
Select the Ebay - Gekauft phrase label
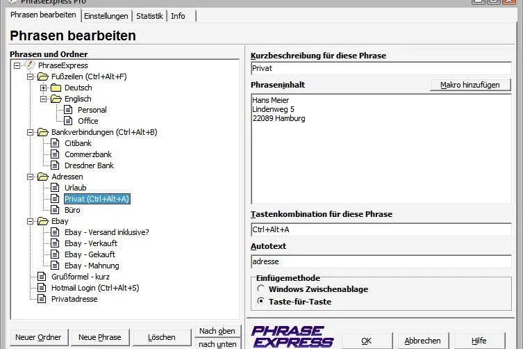[x=90, y=254]
